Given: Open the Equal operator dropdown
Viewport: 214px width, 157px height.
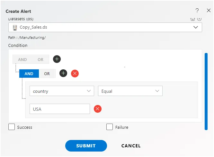Looking at the screenshot, I should [x=130, y=91].
